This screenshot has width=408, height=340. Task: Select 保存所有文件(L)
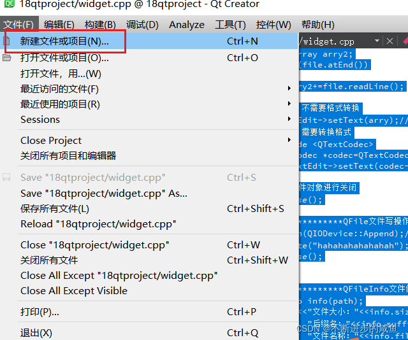point(149,209)
